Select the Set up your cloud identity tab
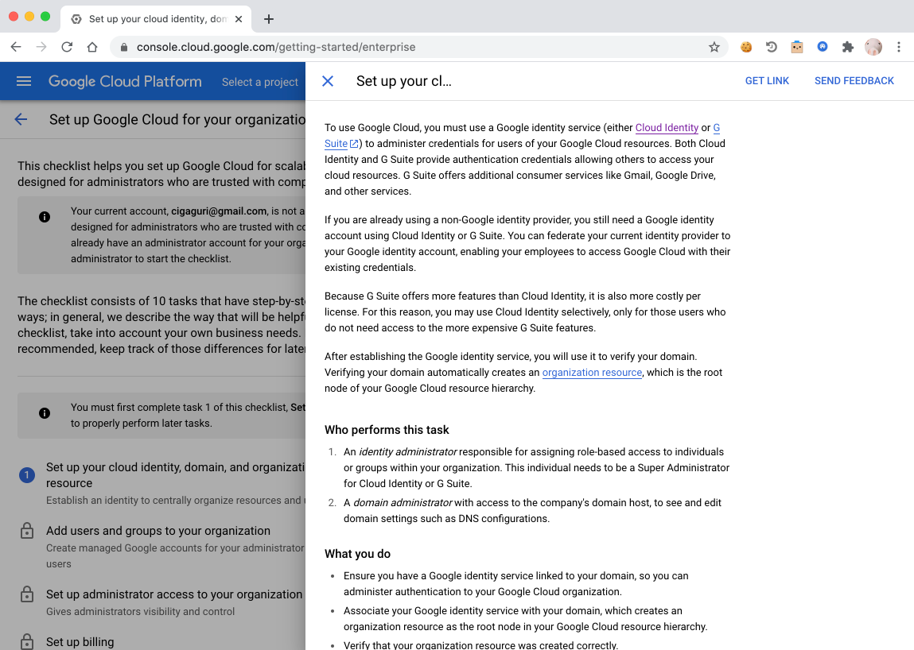The image size is (914, 650). [x=156, y=19]
